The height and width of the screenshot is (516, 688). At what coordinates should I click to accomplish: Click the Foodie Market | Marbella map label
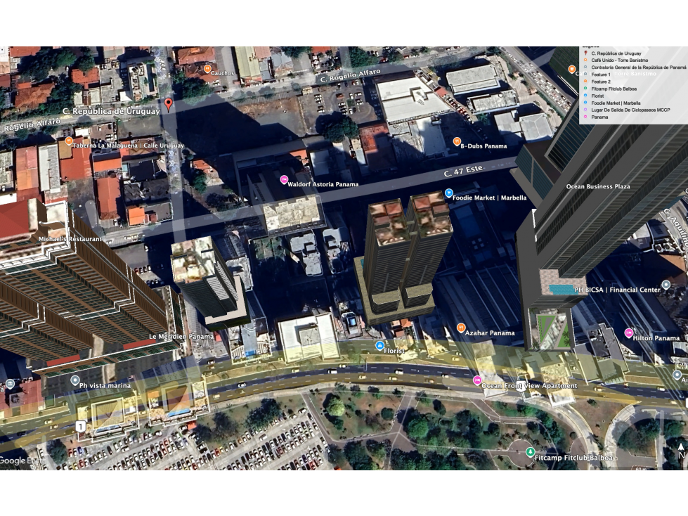[x=489, y=198]
